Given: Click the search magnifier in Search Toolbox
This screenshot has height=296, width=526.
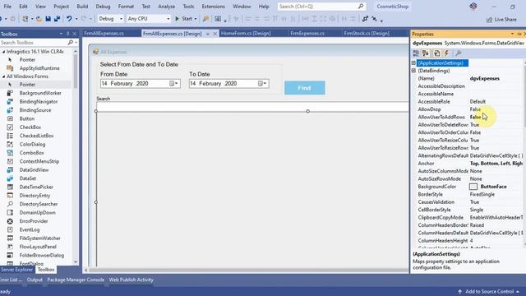Looking at the screenshot, I should pyautogui.click(x=70, y=43).
